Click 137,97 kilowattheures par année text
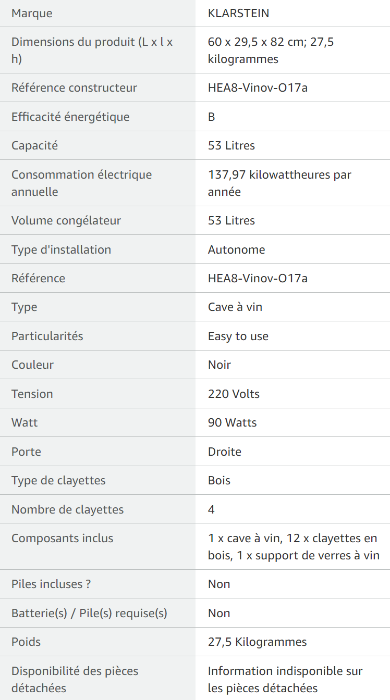 (x=279, y=183)
